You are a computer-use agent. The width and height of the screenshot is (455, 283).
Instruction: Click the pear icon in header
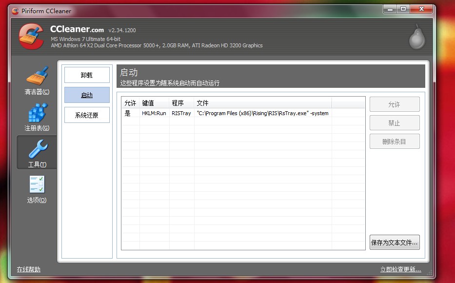(x=417, y=37)
